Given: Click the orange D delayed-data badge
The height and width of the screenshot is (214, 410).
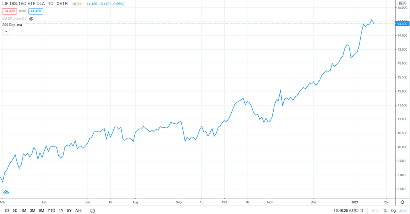Looking at the screenshot, I should pyautogui.click(x=77, y=4).
